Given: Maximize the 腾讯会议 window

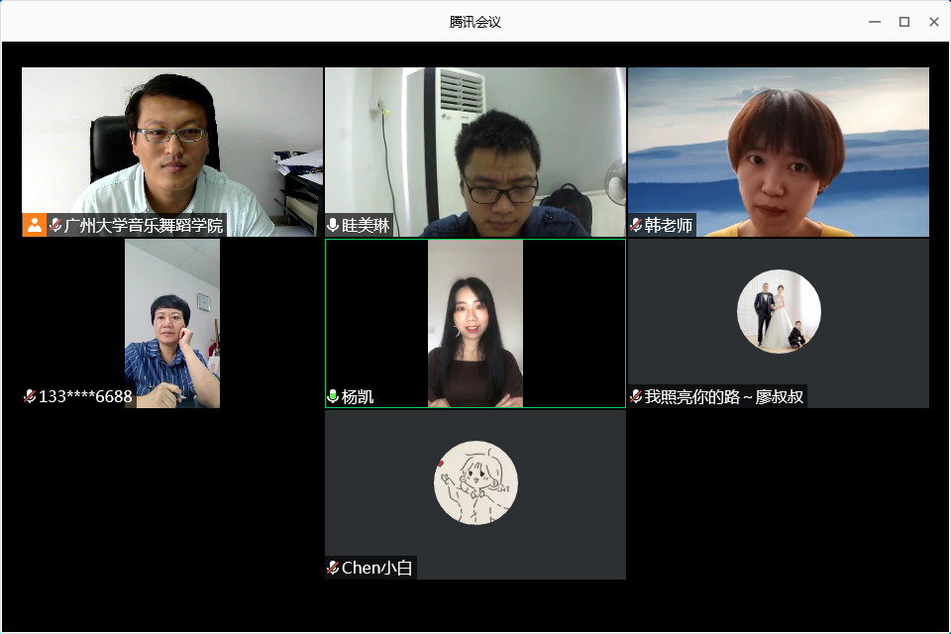Looking at the screenshot, I should pyautogui.click(x=904, y=22).
